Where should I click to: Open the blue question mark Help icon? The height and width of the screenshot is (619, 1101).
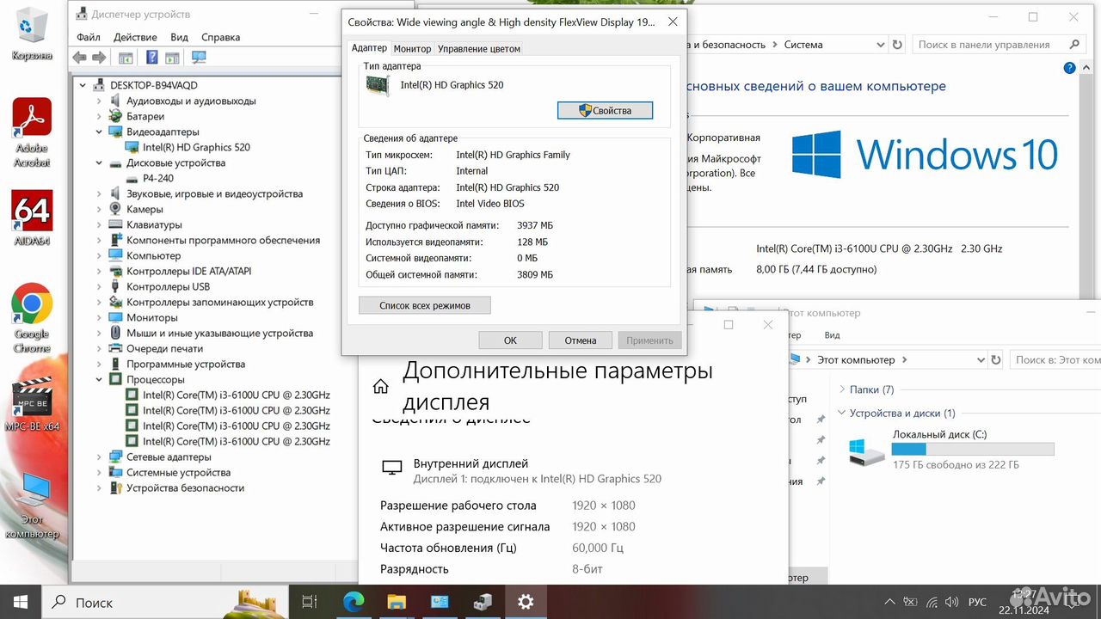click(151, 58)
